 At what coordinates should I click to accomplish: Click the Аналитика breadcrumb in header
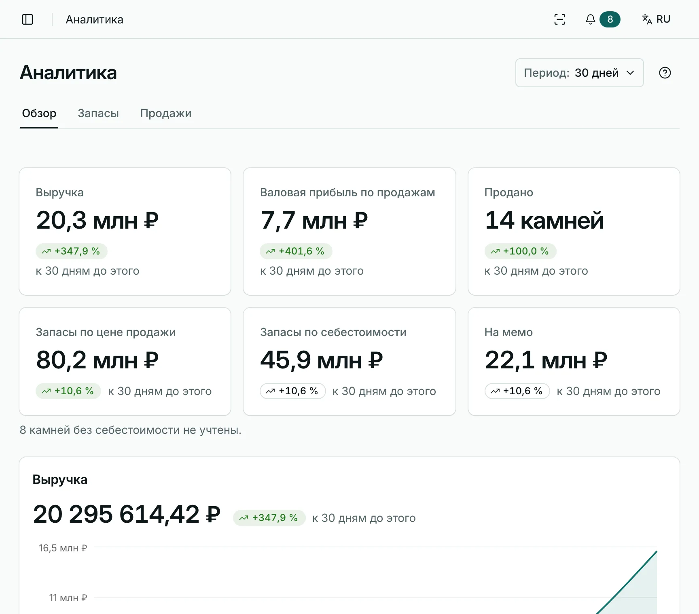95,19
